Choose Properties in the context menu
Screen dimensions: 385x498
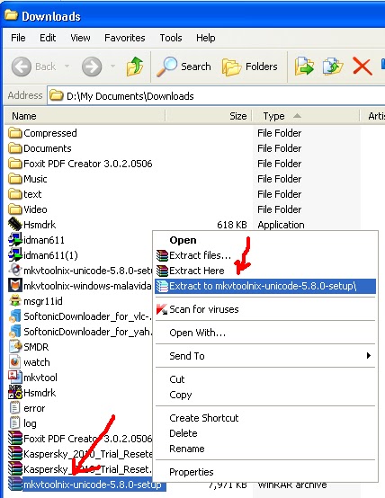[x=265, y=472]
